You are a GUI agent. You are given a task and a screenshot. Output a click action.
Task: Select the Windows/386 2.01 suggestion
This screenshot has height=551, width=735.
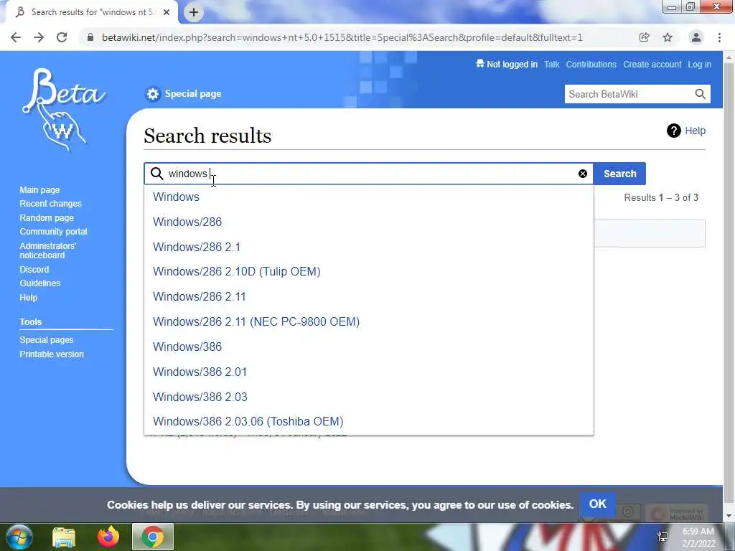369,372
